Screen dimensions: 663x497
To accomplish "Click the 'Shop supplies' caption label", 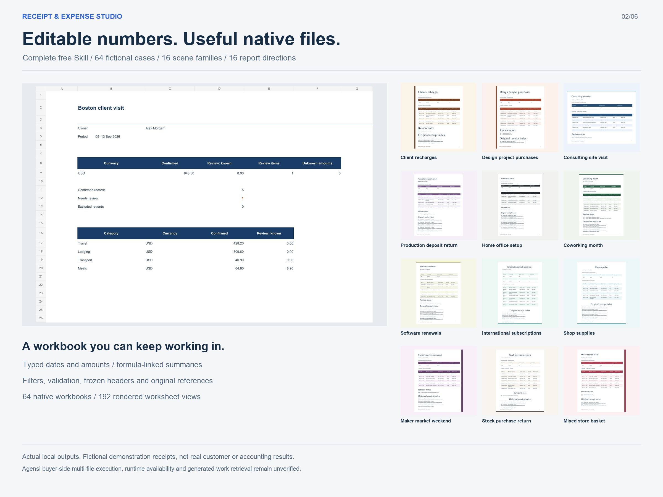I will (x=579, y=333).
